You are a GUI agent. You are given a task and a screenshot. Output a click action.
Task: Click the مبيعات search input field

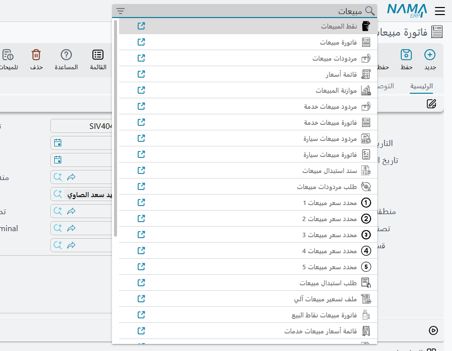[x=245, y=11]
